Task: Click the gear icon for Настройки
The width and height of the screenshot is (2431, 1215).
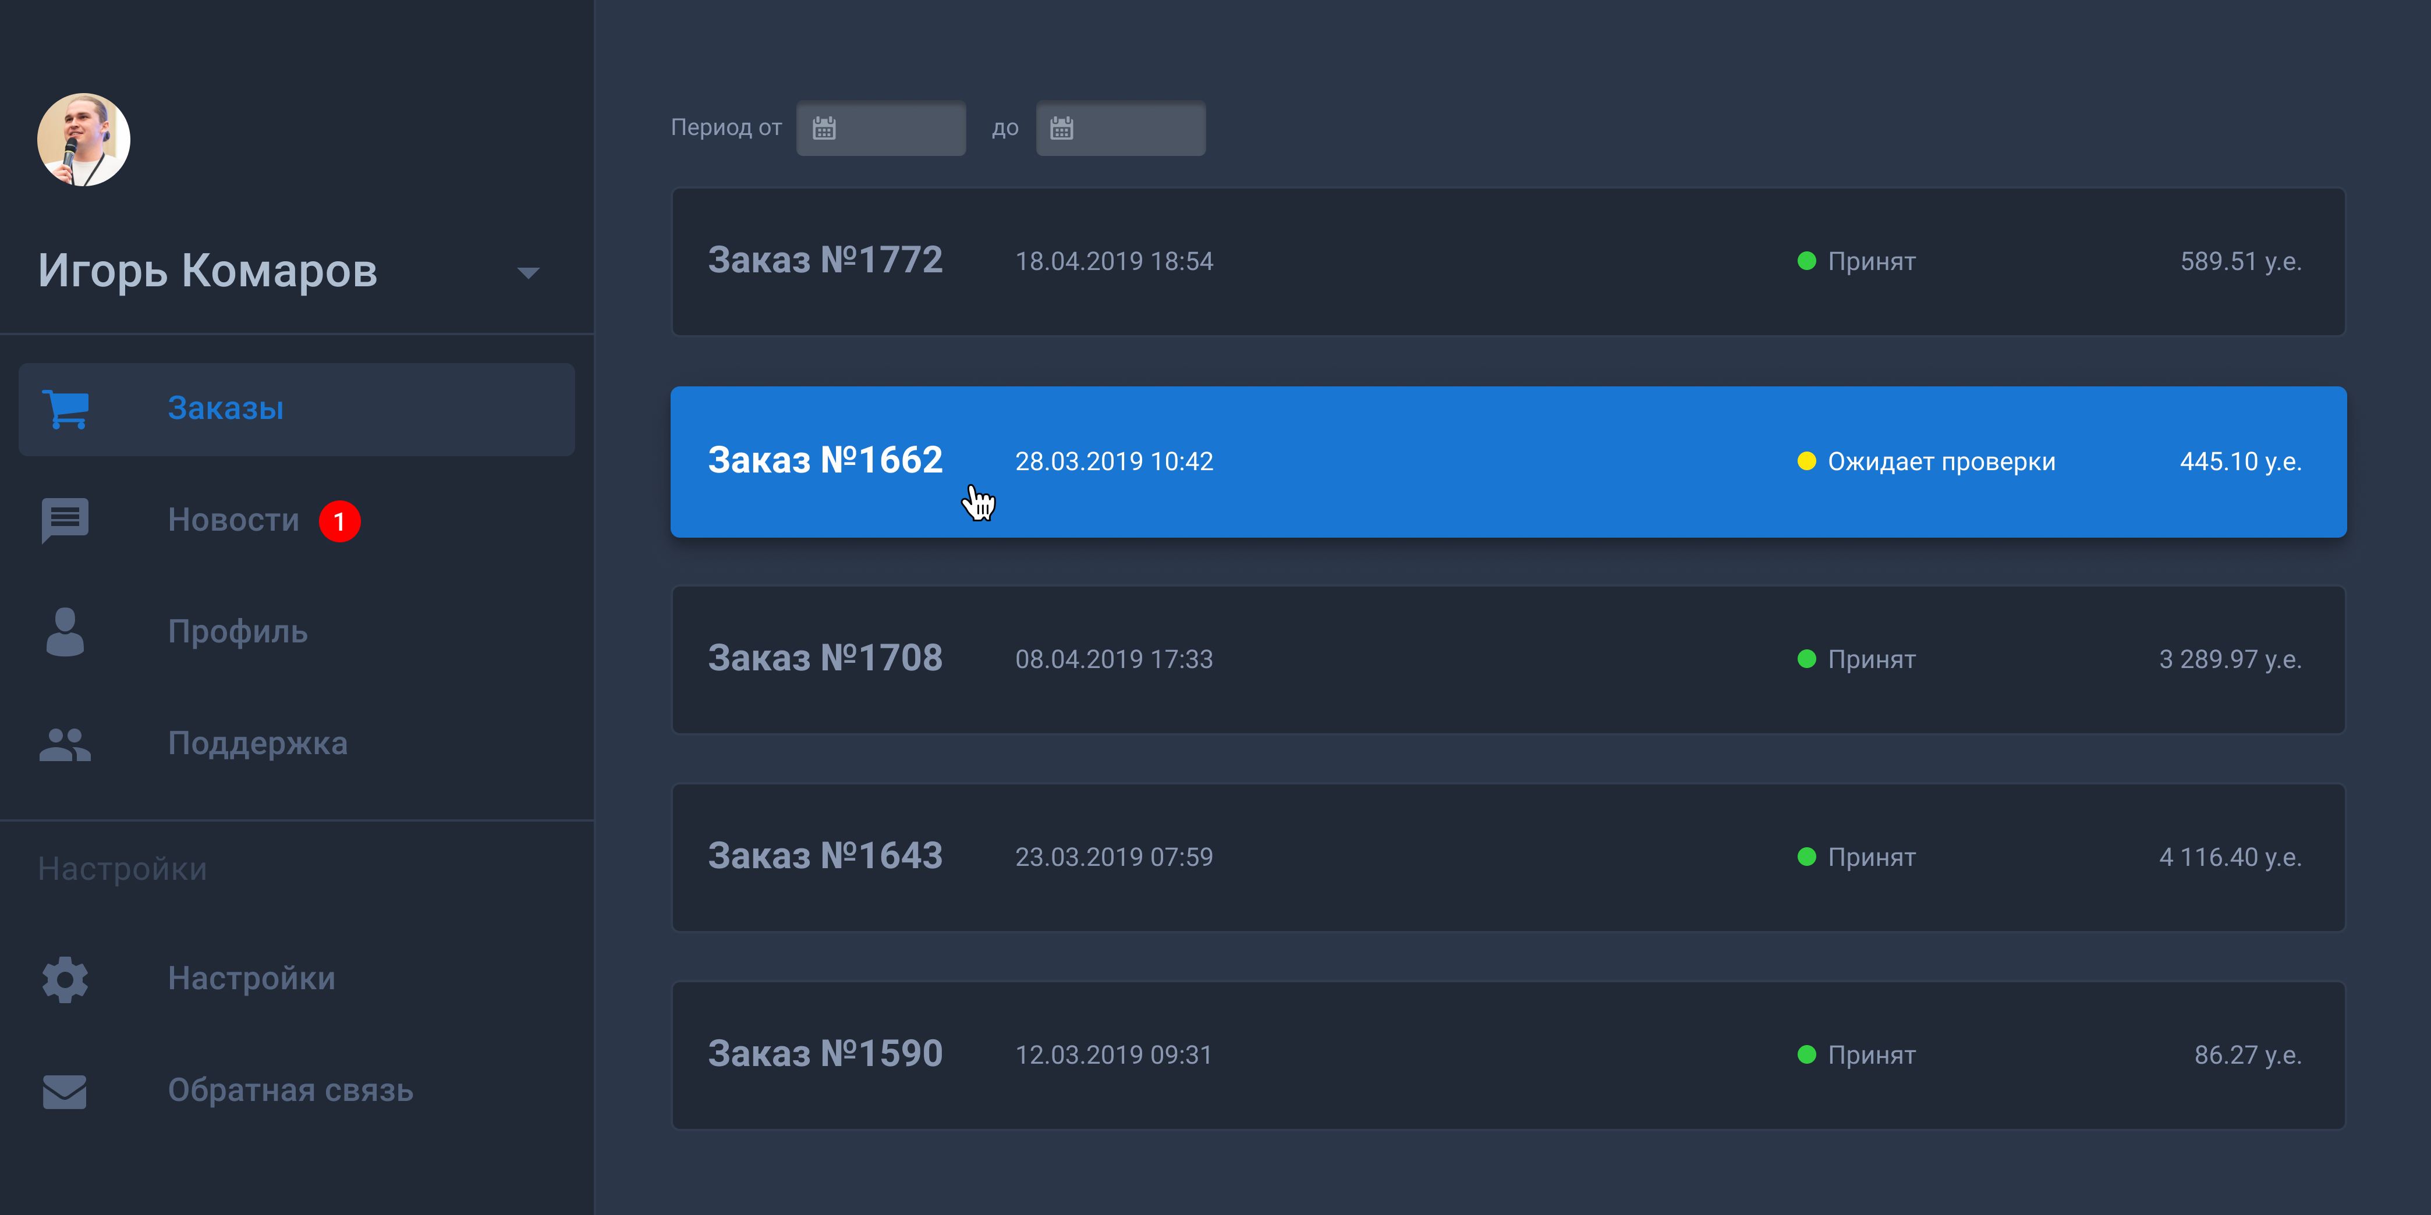Action: click(x=65, y=979)
